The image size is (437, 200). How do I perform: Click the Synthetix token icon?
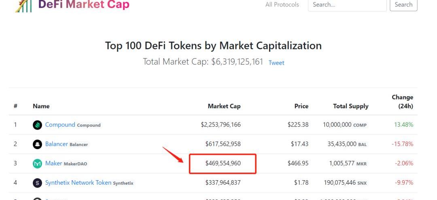point(37,183)
